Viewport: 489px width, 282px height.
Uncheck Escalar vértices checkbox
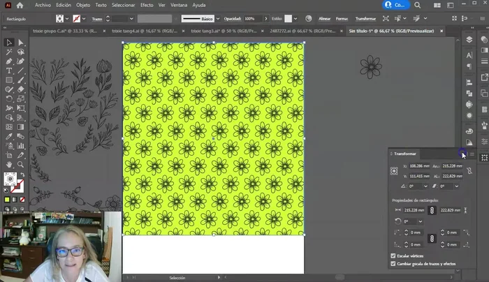(x=393, y=256)
